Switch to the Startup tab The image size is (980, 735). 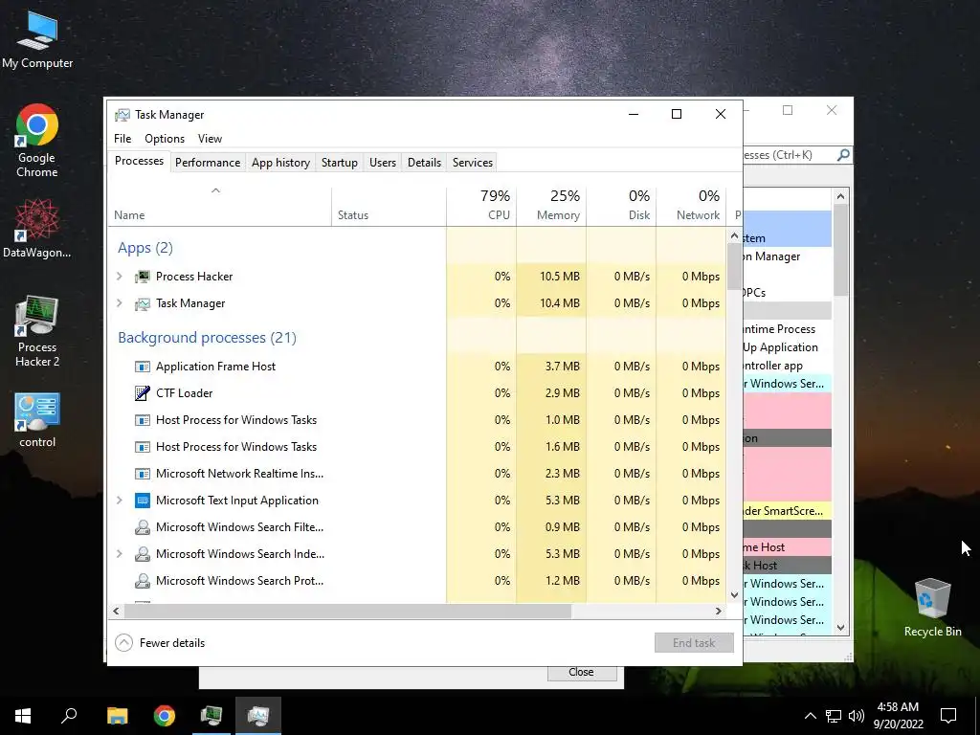[340, 163]
